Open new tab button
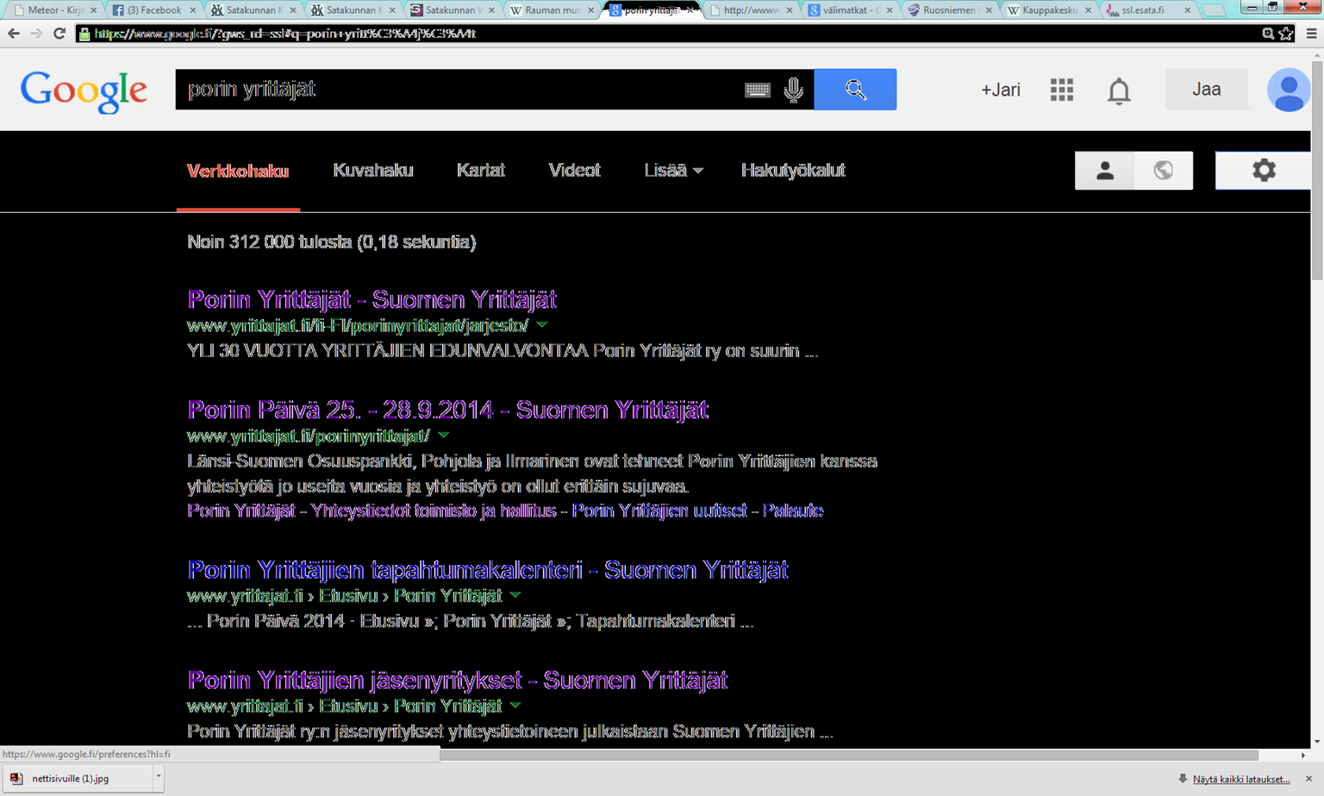Screen dimensions: 1324x796 tap(1214, 10)
